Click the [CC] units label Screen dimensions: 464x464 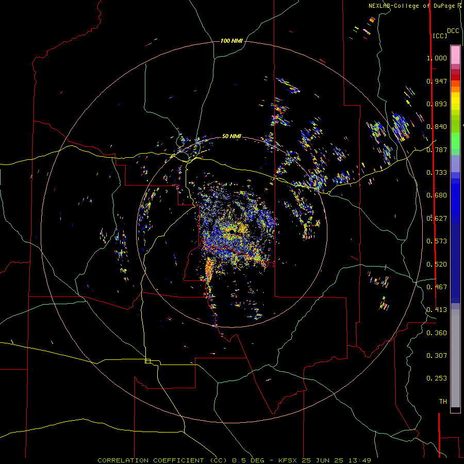(440, 36)
